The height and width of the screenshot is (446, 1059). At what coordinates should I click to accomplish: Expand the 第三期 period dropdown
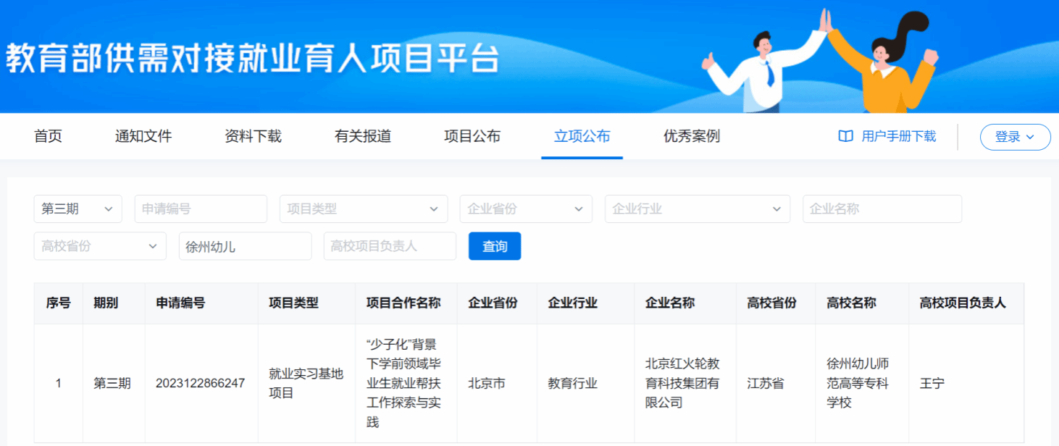click(x=78, y=209)
